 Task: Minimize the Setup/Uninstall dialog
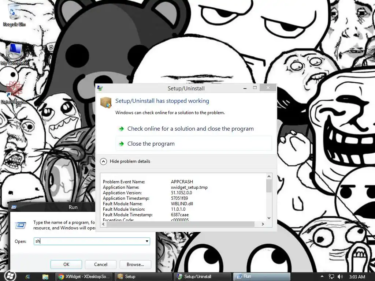(245, 88)
